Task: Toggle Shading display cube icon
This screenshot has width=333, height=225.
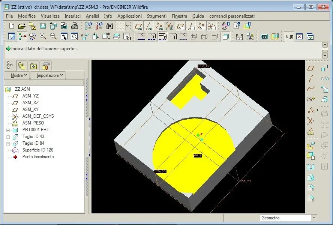Action: tap(225, 36)
